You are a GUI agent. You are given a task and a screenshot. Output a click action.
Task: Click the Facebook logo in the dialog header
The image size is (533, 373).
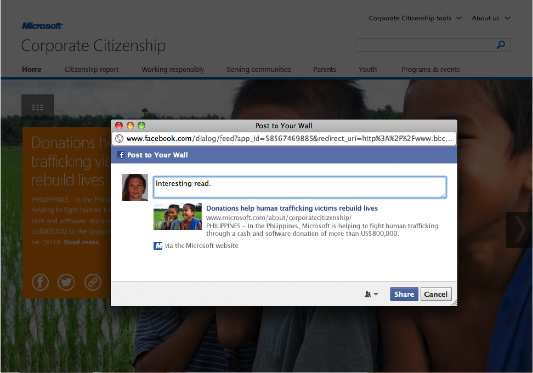tap(121, 155)
